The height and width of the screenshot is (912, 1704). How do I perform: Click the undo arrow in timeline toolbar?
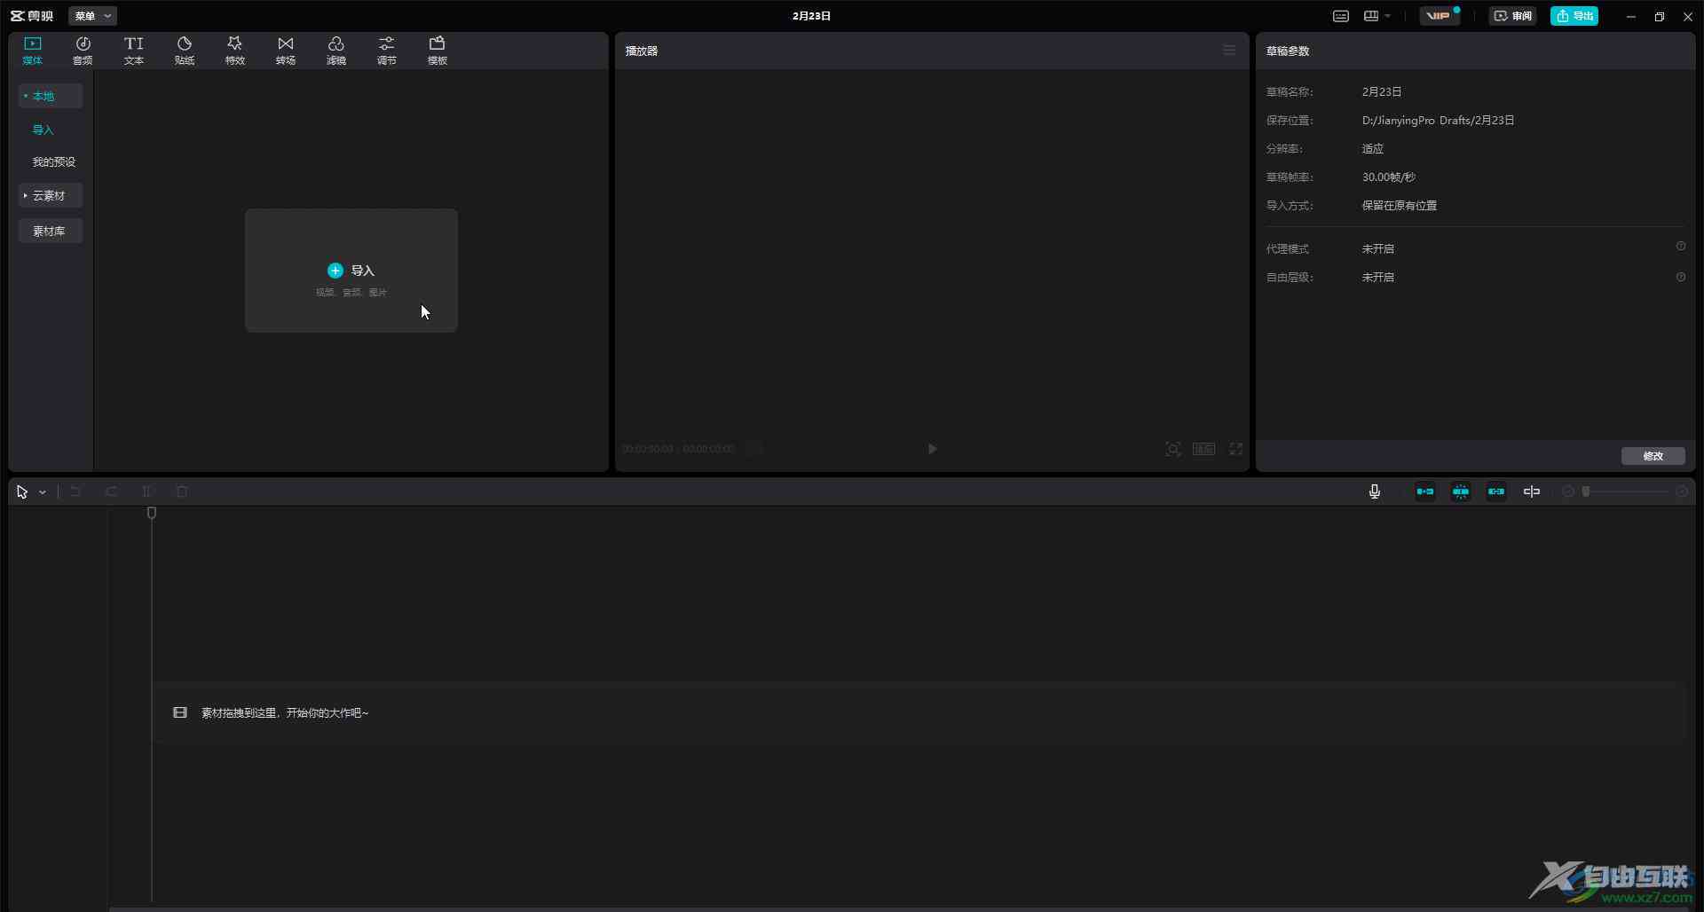[75, 491]
